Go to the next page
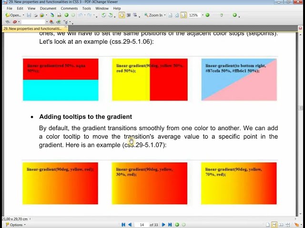The height and width of the screenshot is (228, 305). (163, 225)
